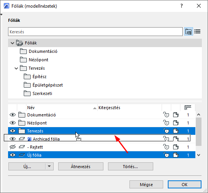Click solid/wireframe icon of Tervezés row
Viewport: 208px width, 193px height.
pyautogui.click(x=176, y=131)
